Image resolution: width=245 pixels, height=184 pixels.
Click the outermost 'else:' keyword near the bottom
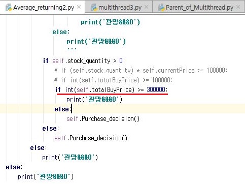point(14,167)
